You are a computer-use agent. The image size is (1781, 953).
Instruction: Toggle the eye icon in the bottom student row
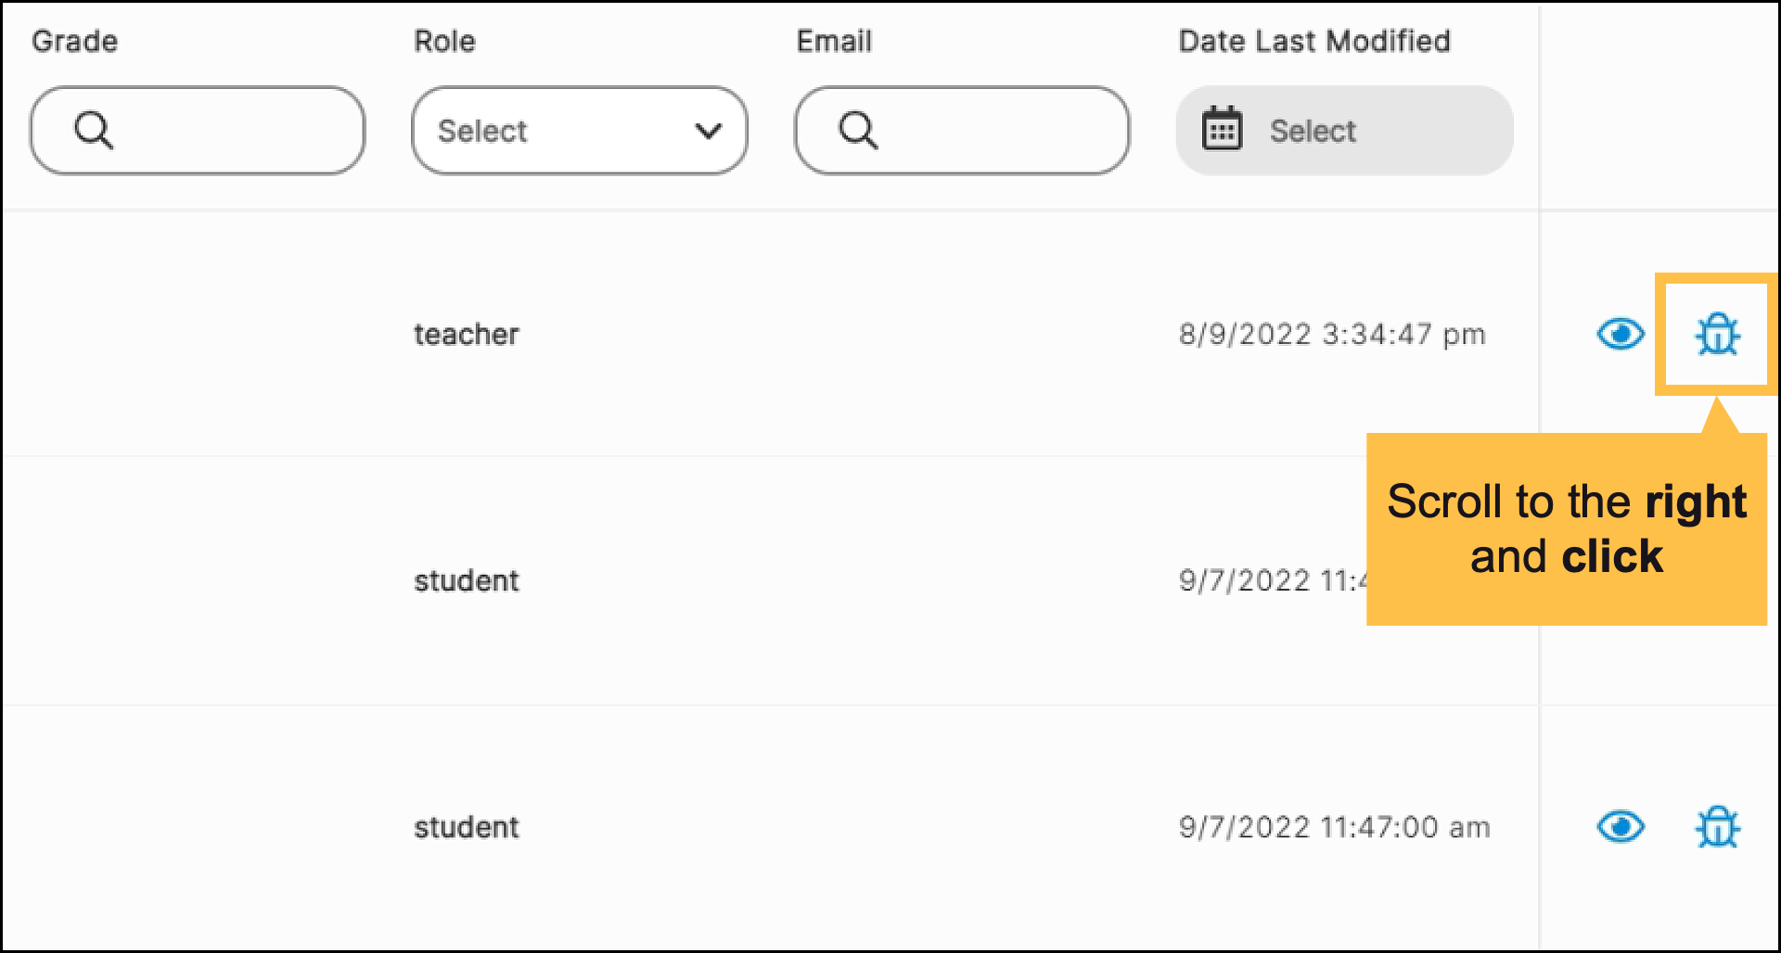pyautogui.click(x=1621, y=827)
